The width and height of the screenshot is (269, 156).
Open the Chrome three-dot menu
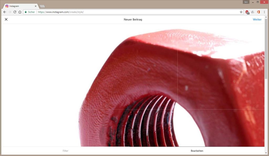click(x=264, y=12)
